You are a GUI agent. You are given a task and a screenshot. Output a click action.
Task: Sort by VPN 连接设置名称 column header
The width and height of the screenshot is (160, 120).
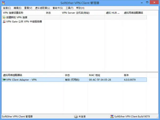(23, 13)
